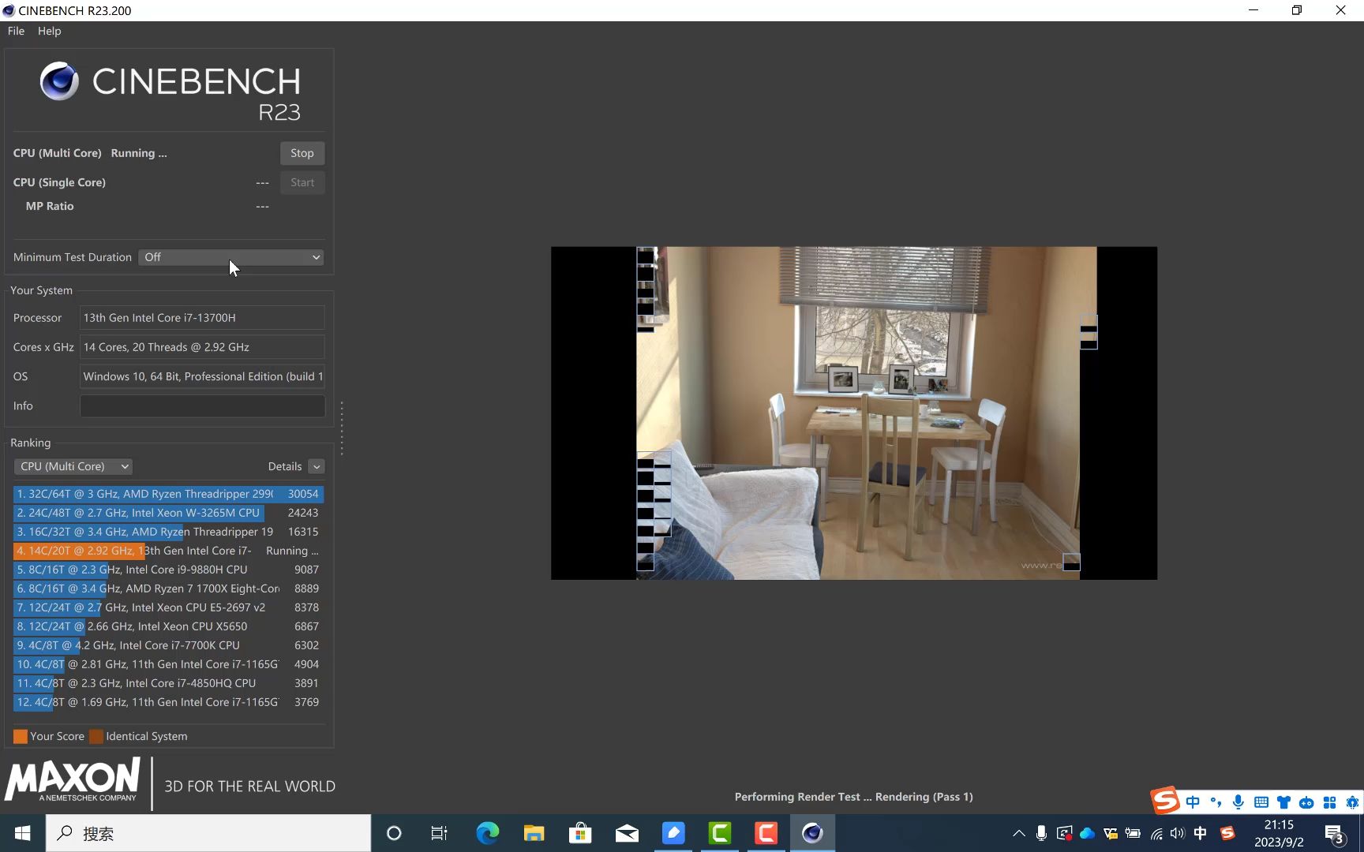Show hidden system tray icons
Image resolution: width=1364 pixels, height=852 pixels.
[1019, 833]
